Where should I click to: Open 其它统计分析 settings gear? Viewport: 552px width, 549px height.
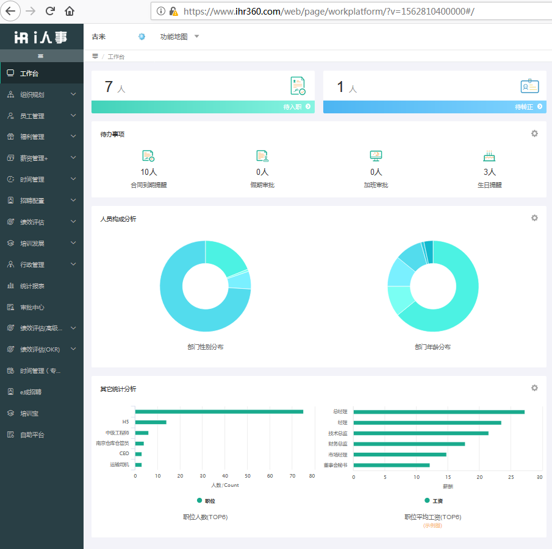[534, 388]
